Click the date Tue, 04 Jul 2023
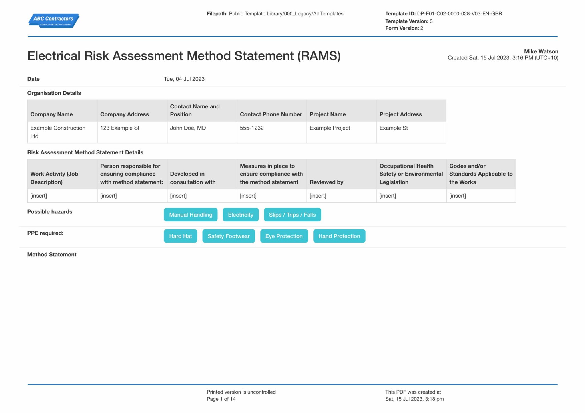This screenshot has height=413, width=585. 184,79
